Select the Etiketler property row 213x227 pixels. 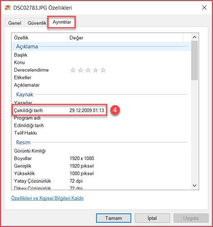pyautogui.click(x=101, y=77)
